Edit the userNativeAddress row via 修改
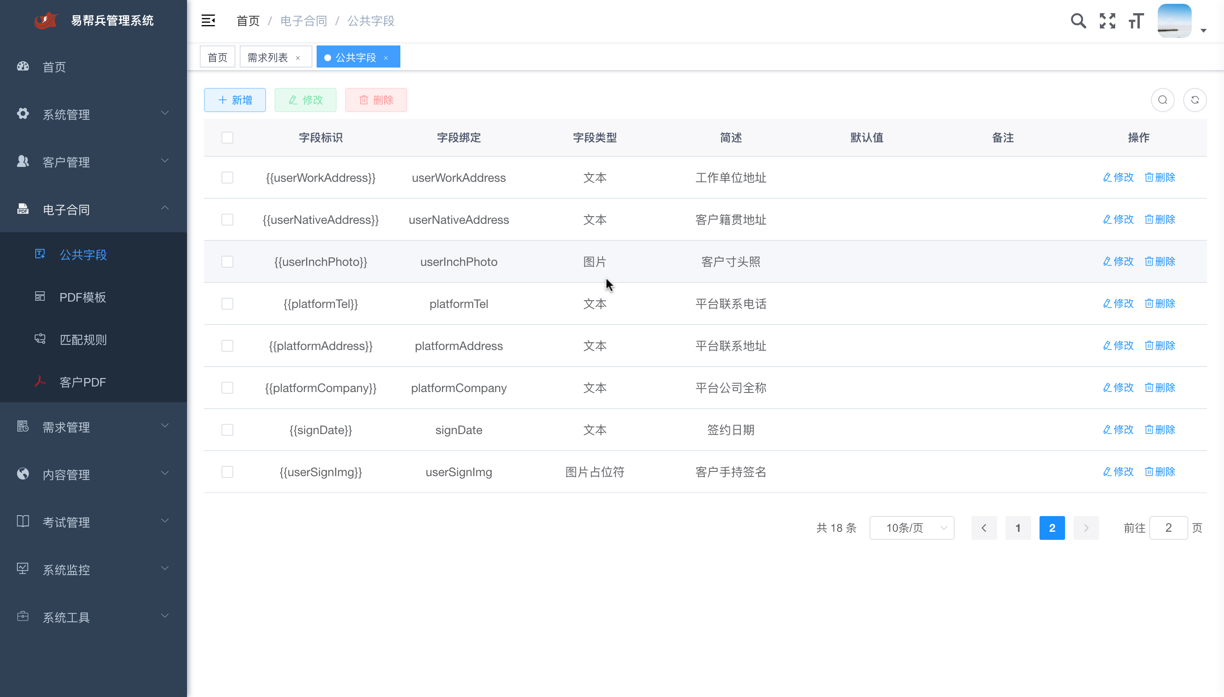Viewport: 1224px width, 697px height. (x=1118, y=220)
